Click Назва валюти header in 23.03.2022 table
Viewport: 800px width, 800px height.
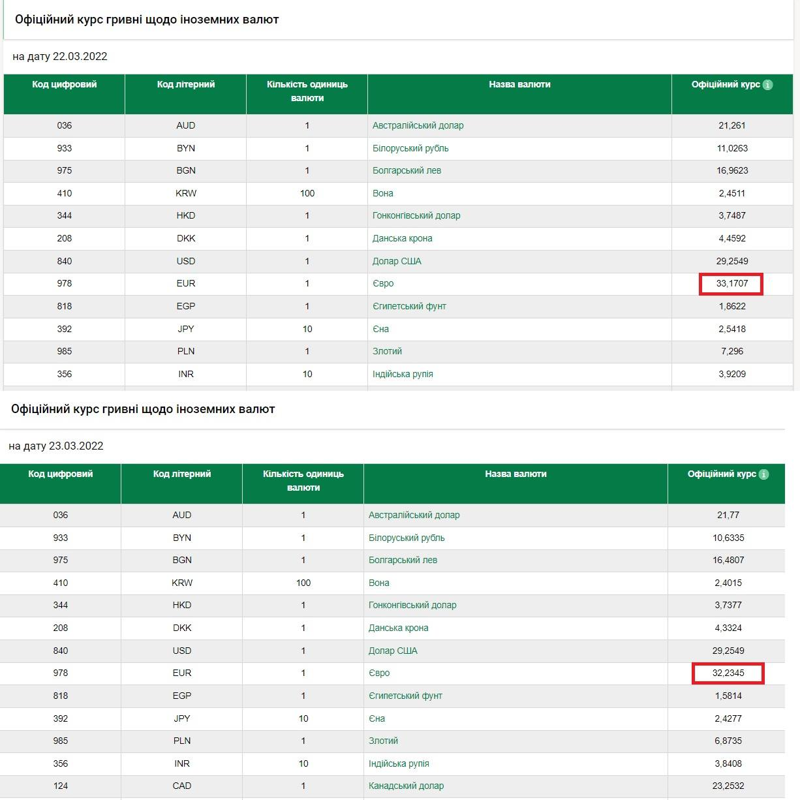515,474
